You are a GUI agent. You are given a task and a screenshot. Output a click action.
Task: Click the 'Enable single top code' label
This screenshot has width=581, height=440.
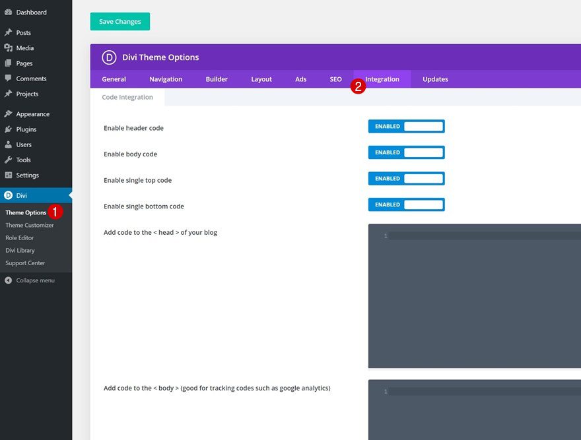[x=137, y=180]
